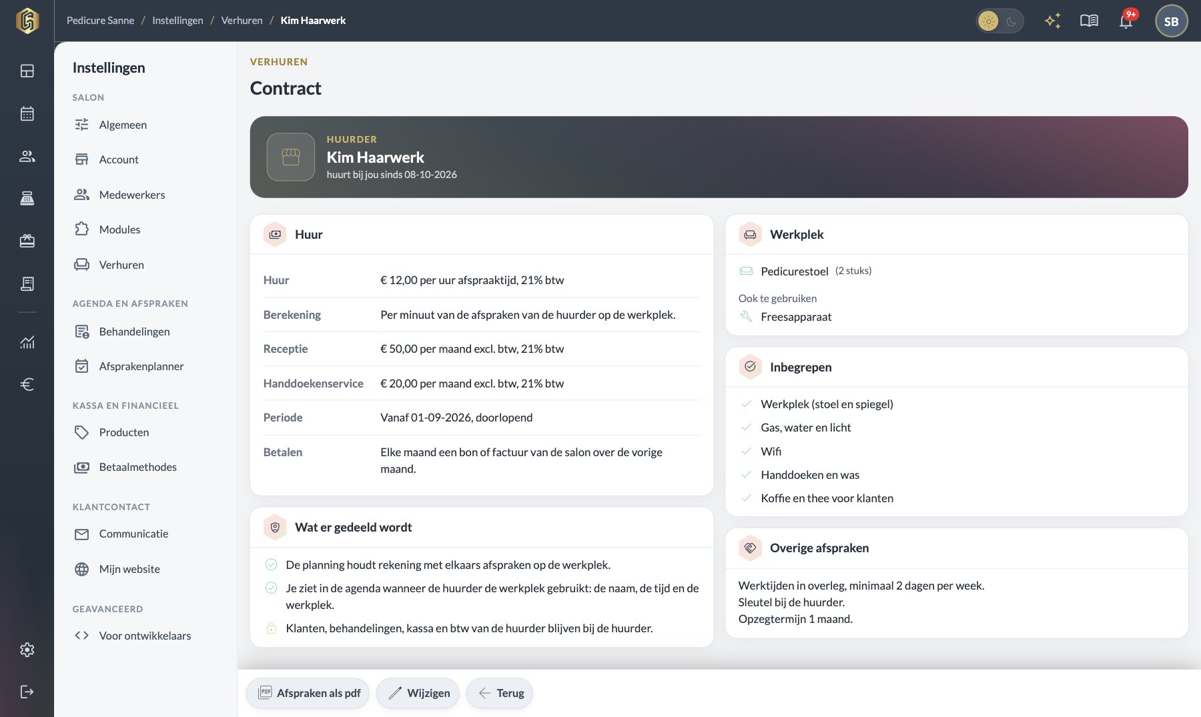Open the help book icon
The width and height of the screenshot is (1201, 717).
click(x=1089, y=21)
